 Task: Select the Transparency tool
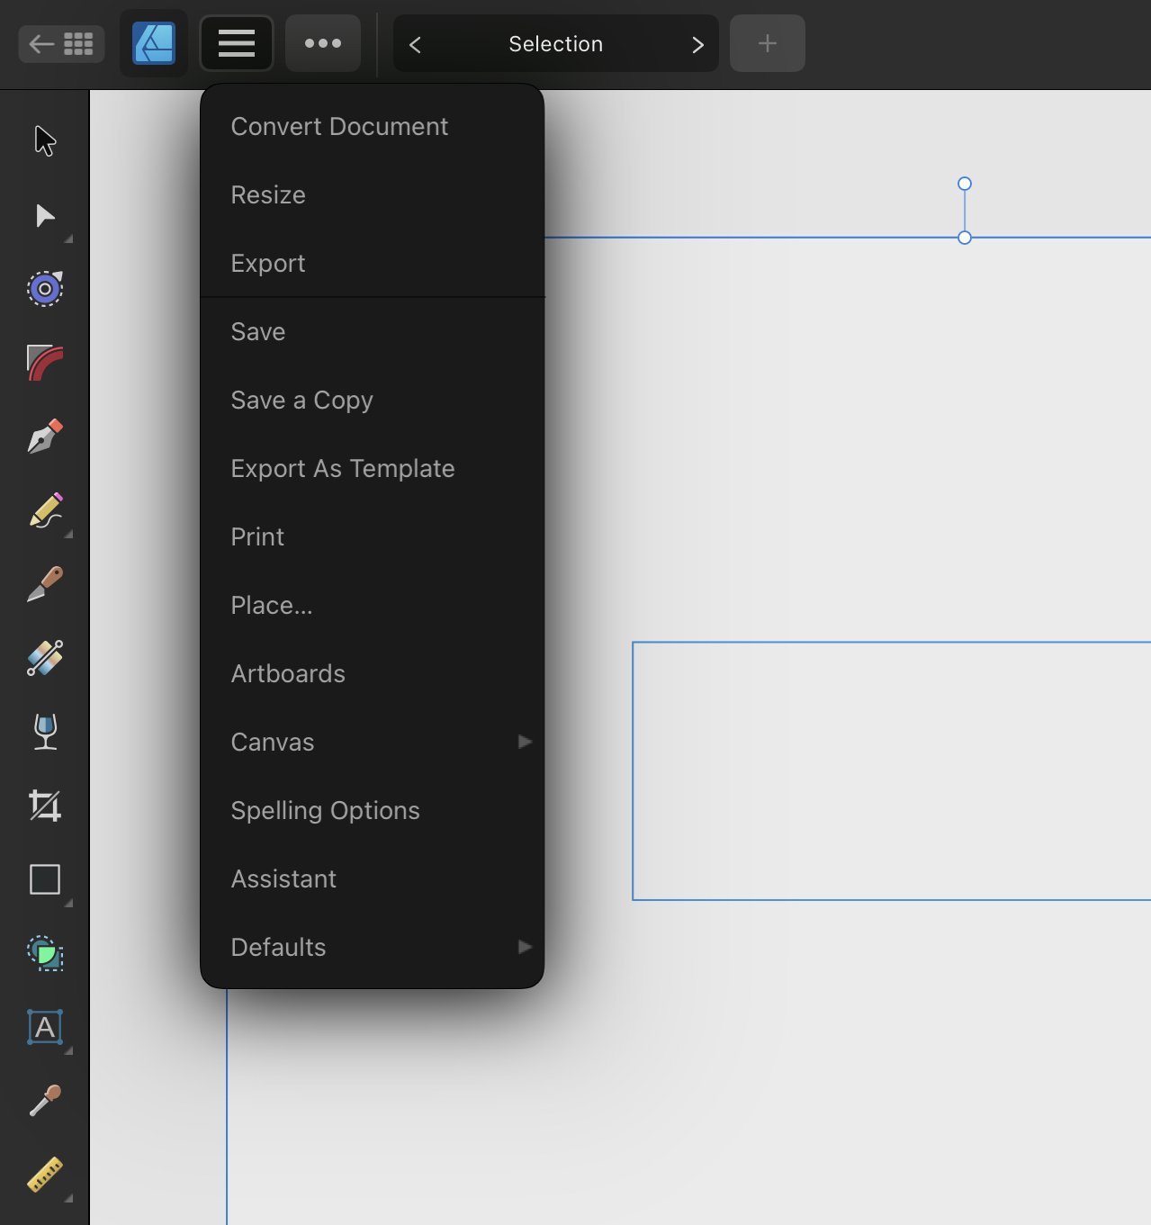[x=45, y=732]
